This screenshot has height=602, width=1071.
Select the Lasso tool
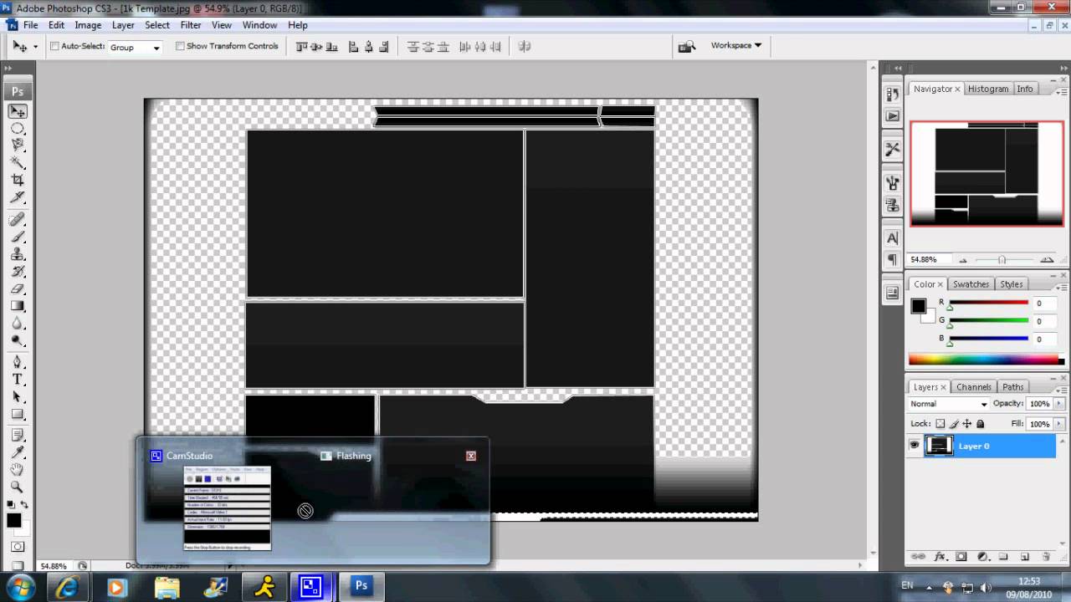point(18,145)
